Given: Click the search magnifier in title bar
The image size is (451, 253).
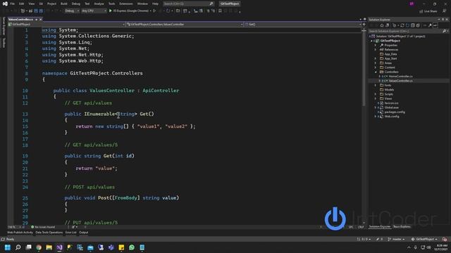Looking at the screenshot, I should tap(211, 4).
